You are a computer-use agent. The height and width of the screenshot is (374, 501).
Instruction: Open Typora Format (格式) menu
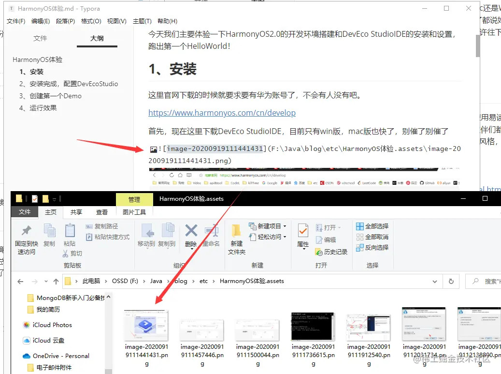click(x=91, y=21)
